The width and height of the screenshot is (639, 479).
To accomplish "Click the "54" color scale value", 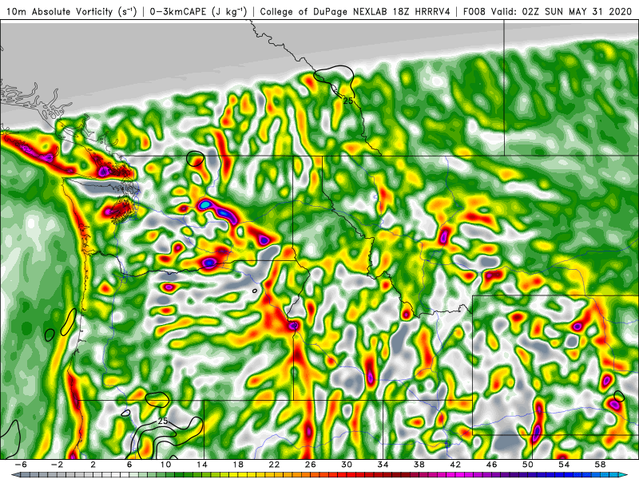I will click(564, 465).
